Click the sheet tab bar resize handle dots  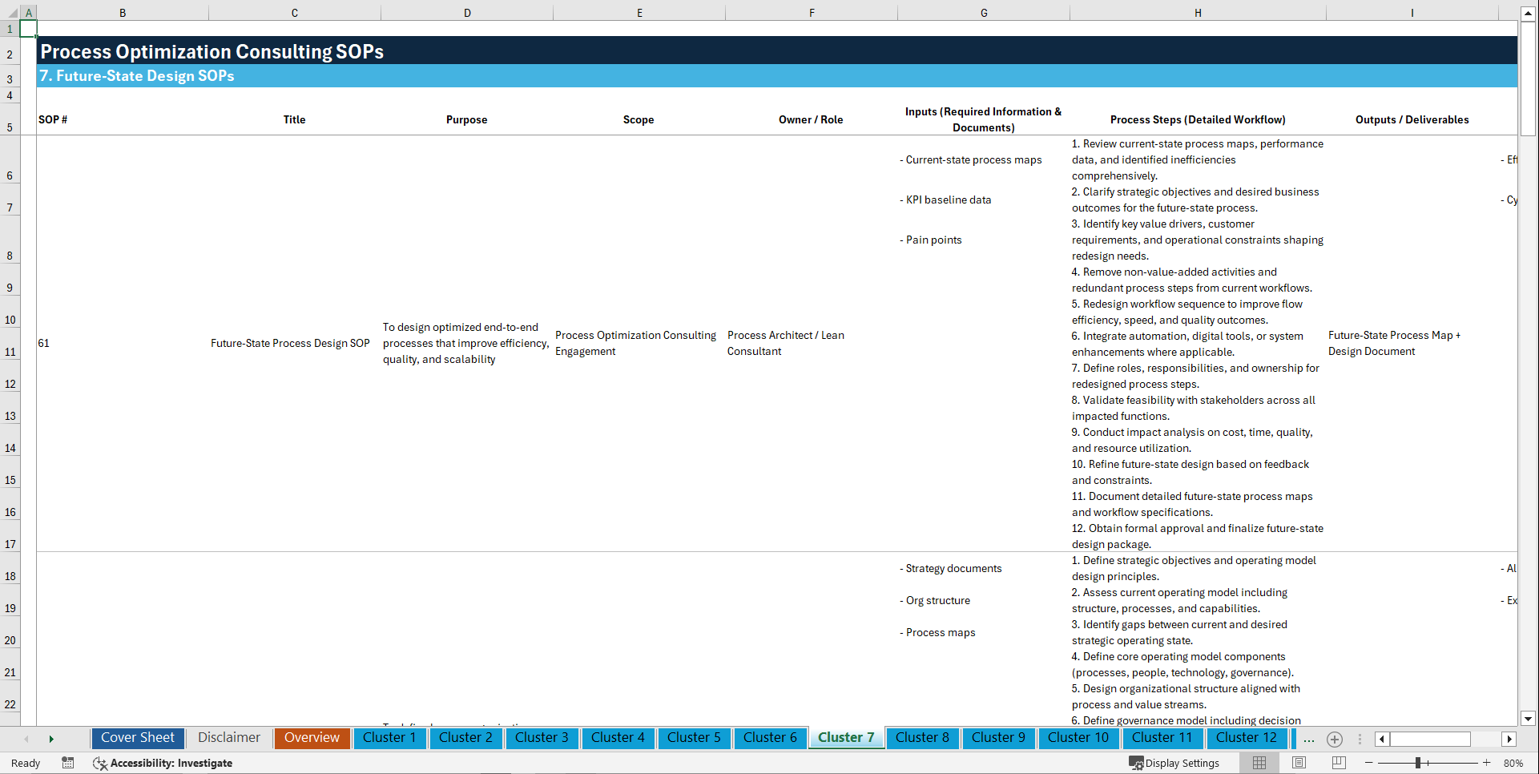1360,739
